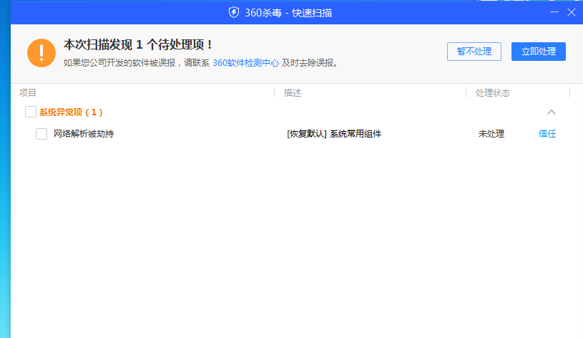Viewport: 583px width, 338px height.
Task: Click the 未处理 status text
Action: tap(491, 134)
